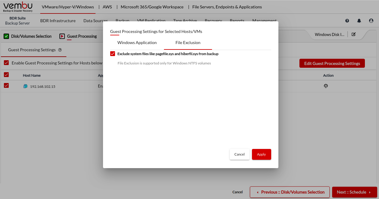Toggle the select-all checkbox in Host Name header
379x199 pixels.
click(6, 75)
